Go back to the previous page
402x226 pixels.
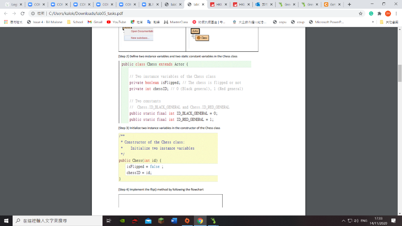click(x=5, y=13)
